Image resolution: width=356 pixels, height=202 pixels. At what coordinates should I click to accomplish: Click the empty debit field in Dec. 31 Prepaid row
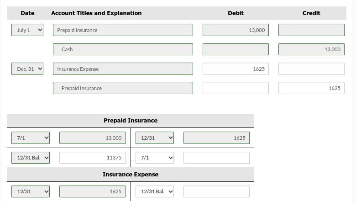(236, 88)
